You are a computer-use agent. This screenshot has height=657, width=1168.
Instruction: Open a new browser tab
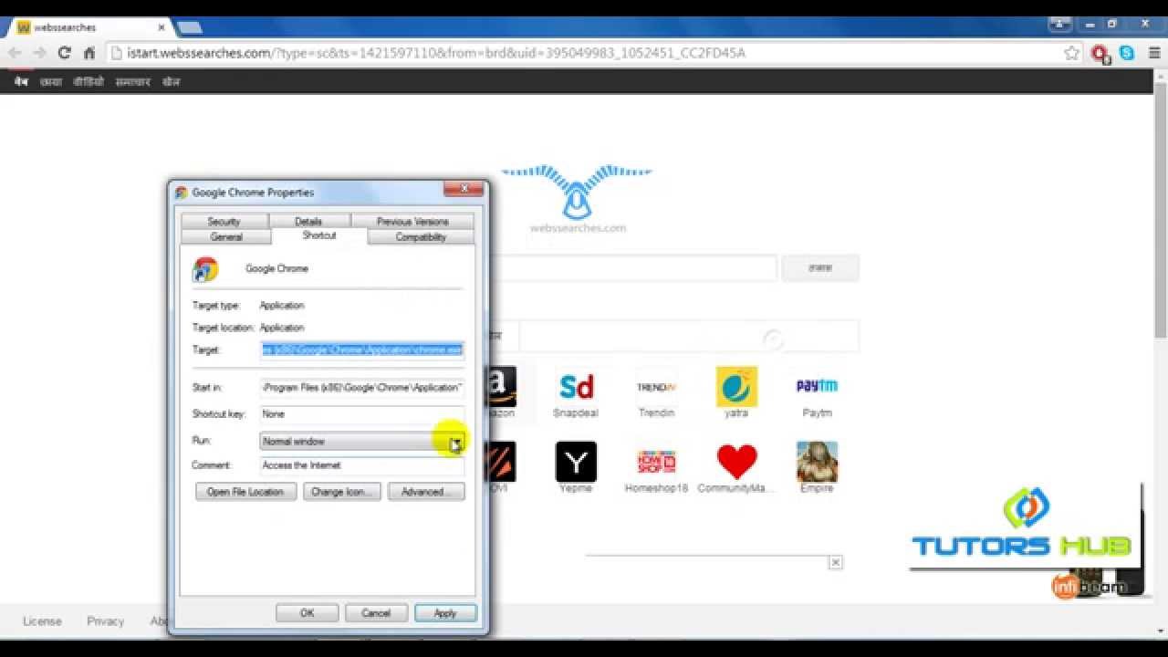click(x=190, y=27)
